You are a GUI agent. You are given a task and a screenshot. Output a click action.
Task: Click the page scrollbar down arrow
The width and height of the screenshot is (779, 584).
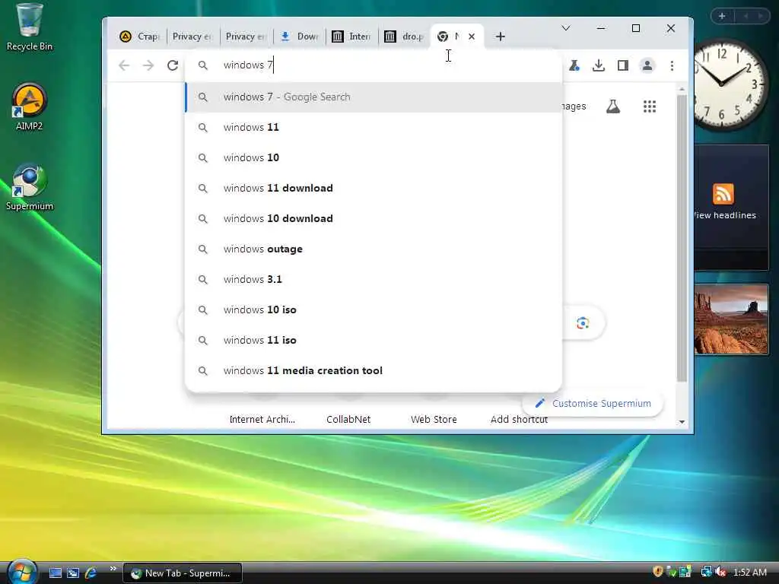(682, 421)
